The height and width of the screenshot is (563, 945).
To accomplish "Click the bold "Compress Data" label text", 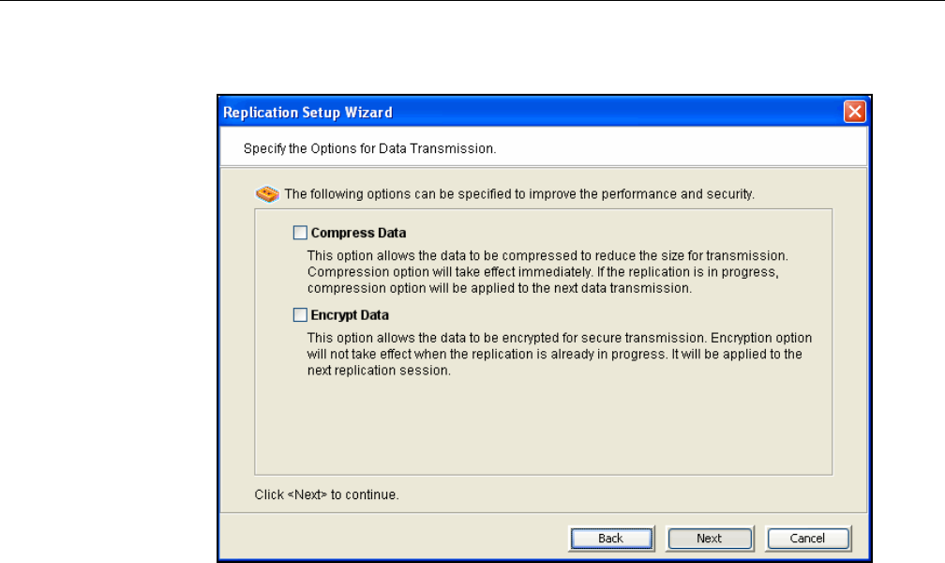I will pos(358,233).
